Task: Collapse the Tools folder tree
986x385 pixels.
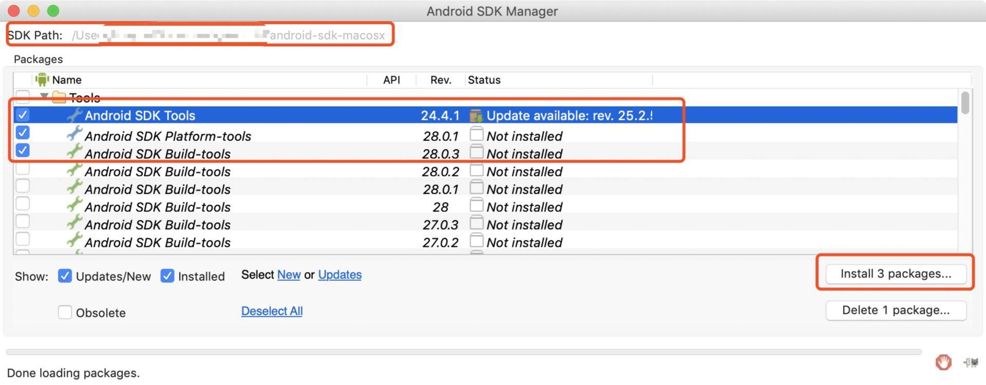Action: pos(44,96)
